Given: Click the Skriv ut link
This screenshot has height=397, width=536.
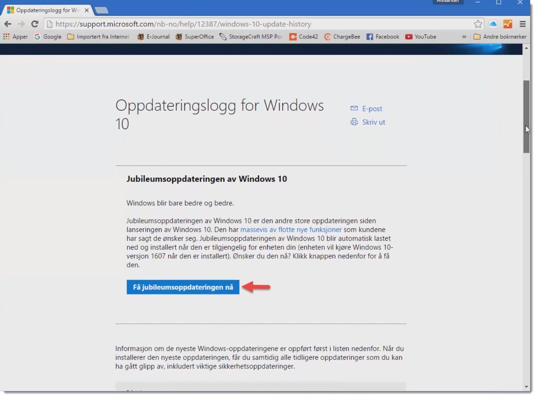Looking at the screenshot, I should [x=374, y=122].
